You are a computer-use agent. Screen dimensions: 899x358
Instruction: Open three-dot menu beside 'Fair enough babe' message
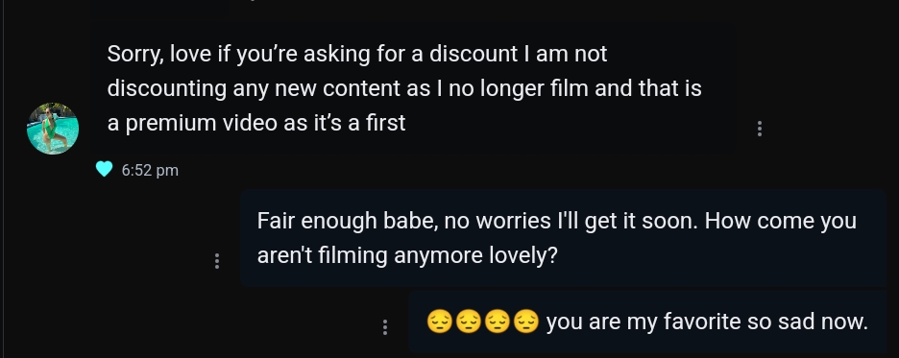tap(217, 261)
